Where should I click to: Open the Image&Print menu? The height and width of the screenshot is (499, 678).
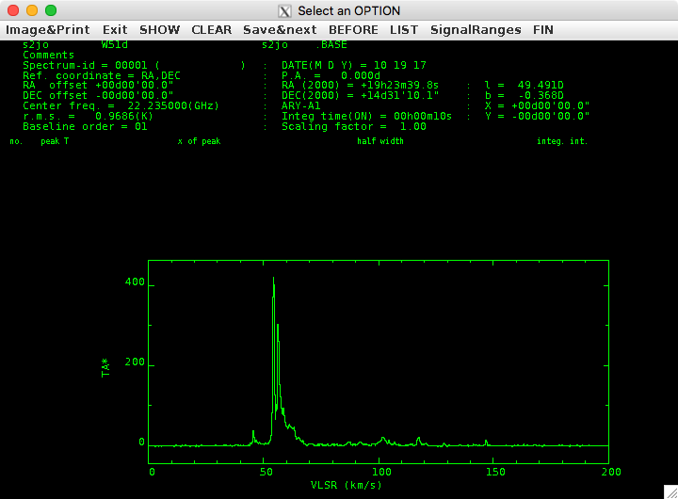(48, 30)
